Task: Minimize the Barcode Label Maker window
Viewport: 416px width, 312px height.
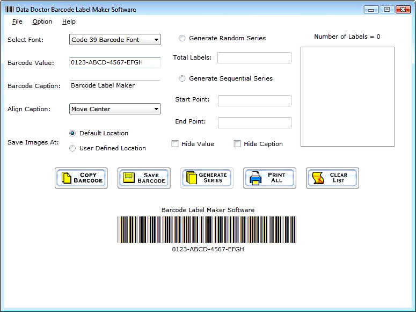Action: [x=371, y=10]
